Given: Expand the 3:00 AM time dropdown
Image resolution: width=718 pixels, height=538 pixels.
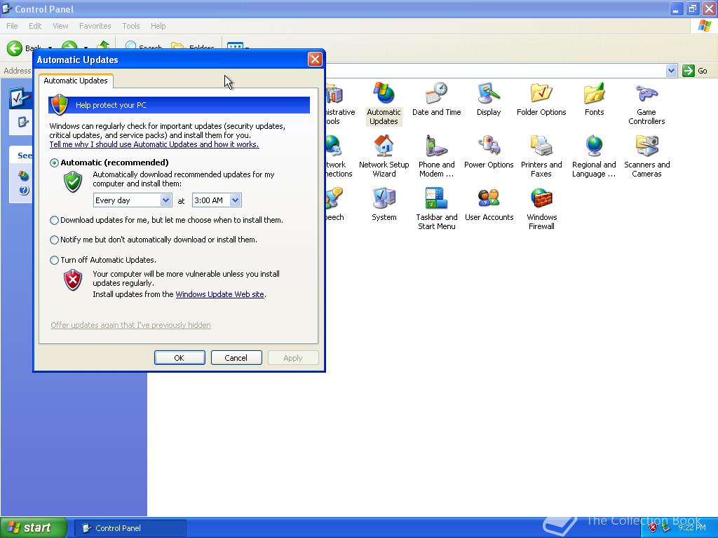Looking at the screenshot, I should 236,200.
